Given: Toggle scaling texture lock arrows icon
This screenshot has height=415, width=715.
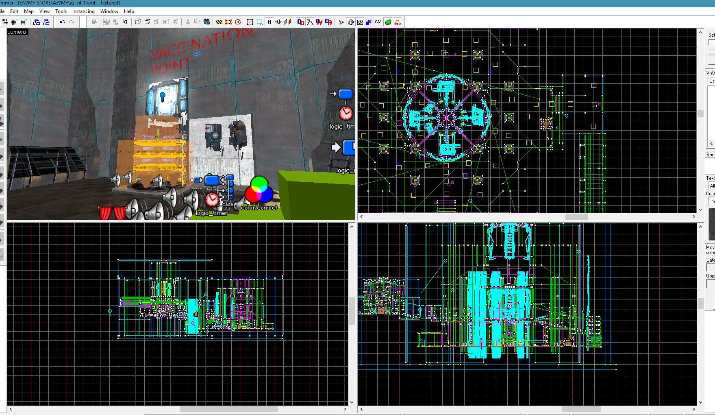Looking at the screenshot, I should click(278, 22).
